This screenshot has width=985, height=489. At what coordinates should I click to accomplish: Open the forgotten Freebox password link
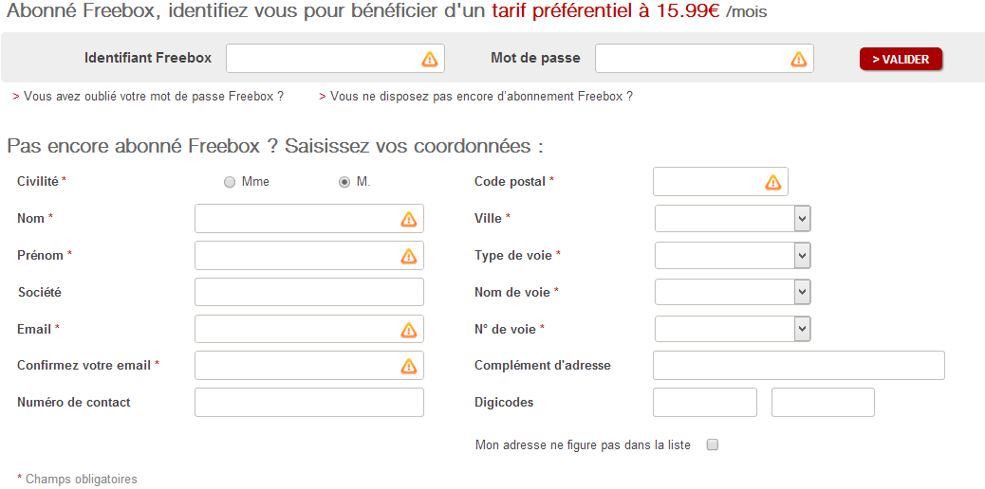154,97
